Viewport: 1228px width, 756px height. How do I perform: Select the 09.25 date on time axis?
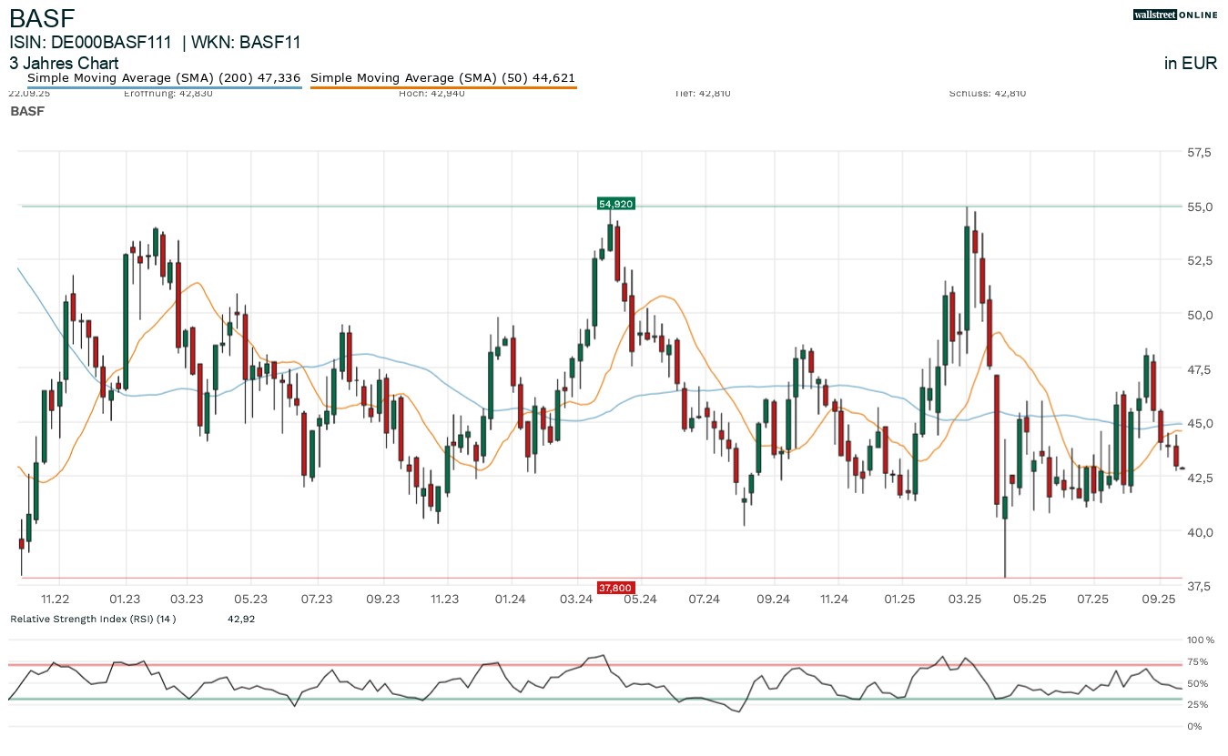click(x=1160, y=599)
